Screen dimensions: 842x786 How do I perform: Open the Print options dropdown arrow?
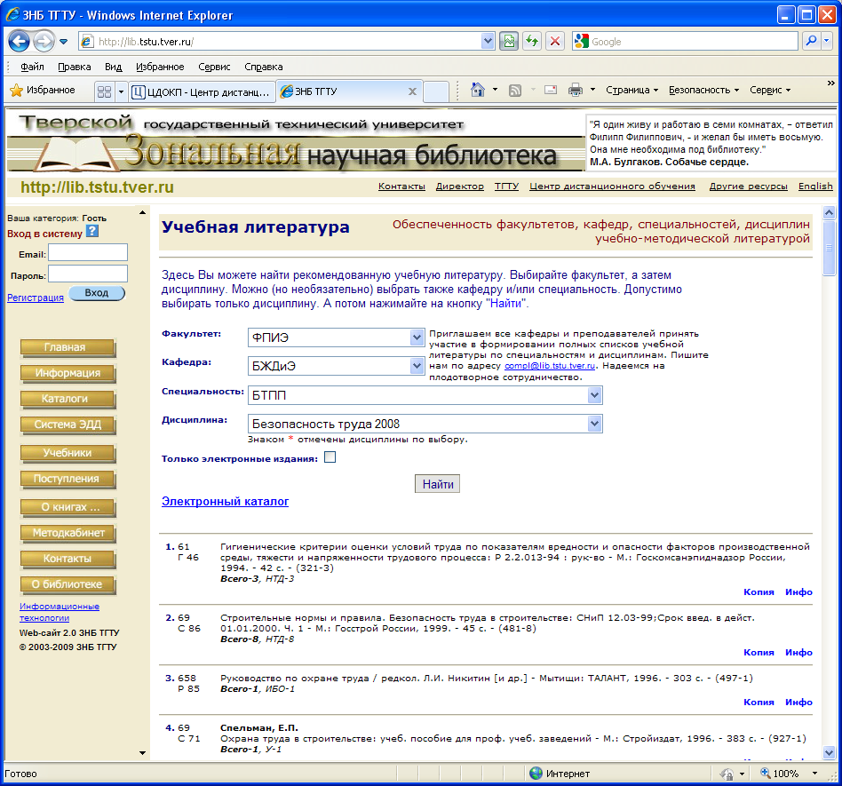(592, 90)
